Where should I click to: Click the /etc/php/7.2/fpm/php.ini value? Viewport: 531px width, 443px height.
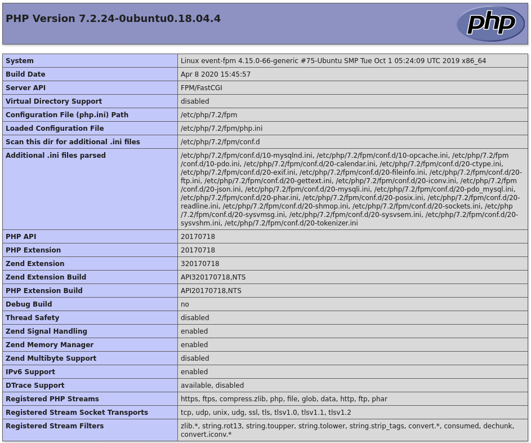(221, 129)
